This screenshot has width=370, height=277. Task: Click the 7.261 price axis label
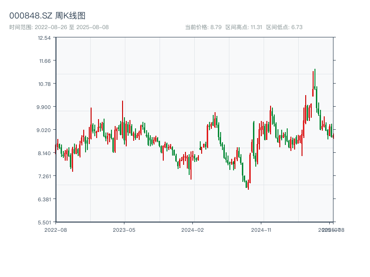(45, 176)
